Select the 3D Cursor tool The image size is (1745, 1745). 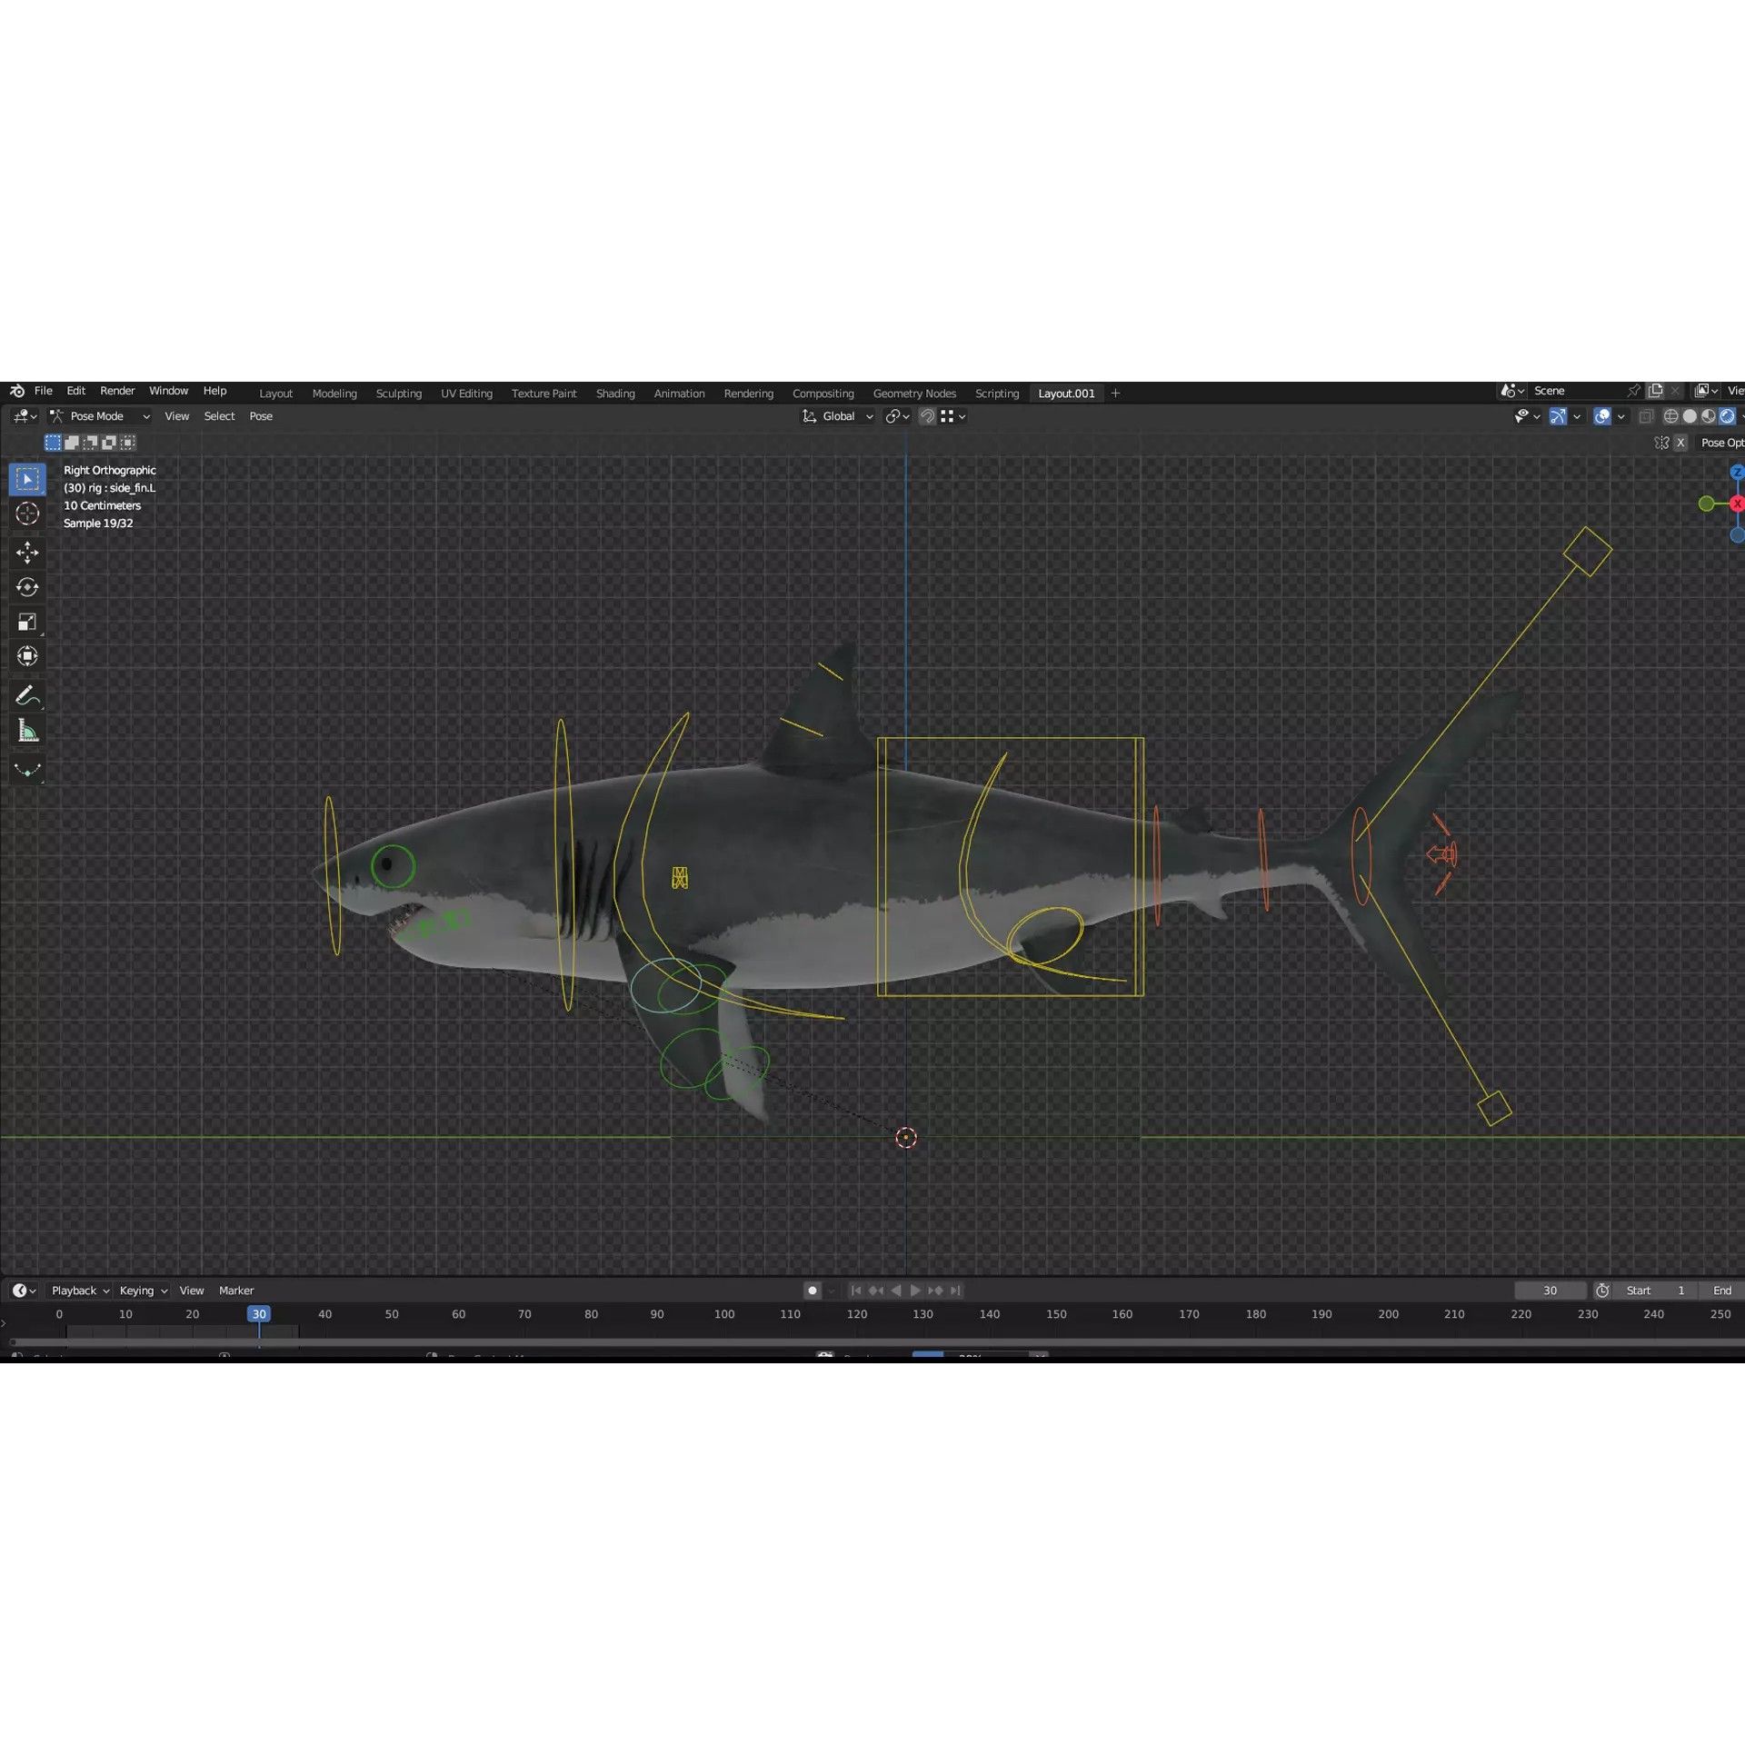pos(27,514)
